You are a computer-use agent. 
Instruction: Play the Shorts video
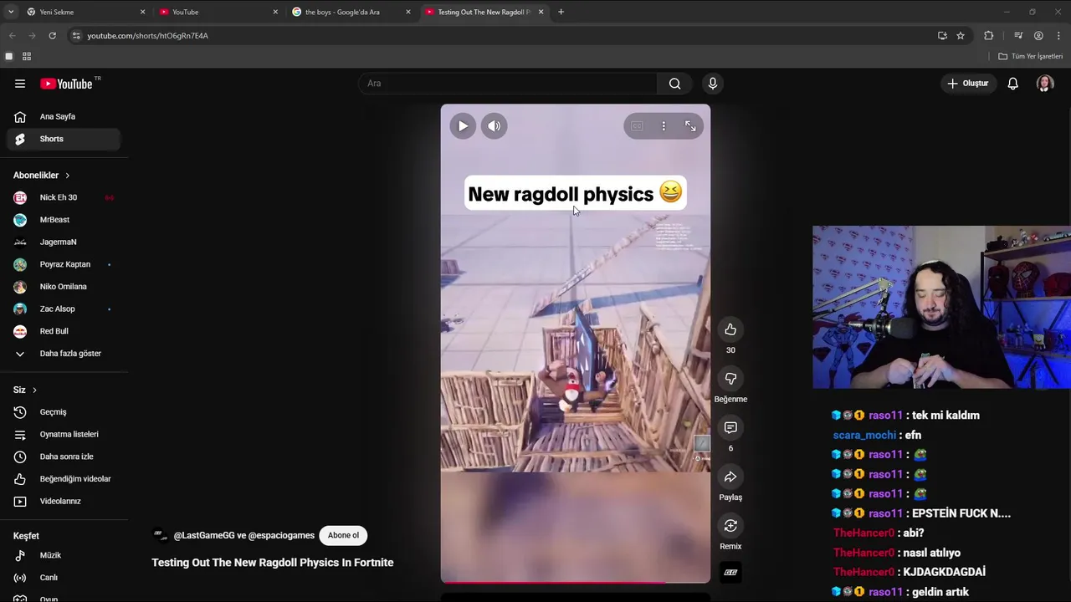point(463,126)
